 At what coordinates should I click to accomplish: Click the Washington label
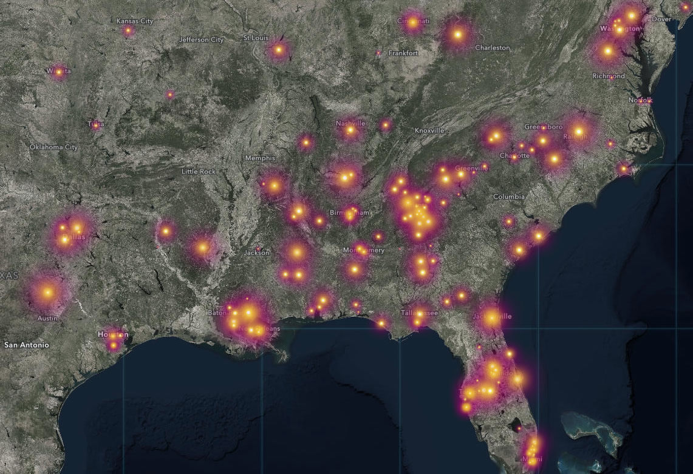620,29
